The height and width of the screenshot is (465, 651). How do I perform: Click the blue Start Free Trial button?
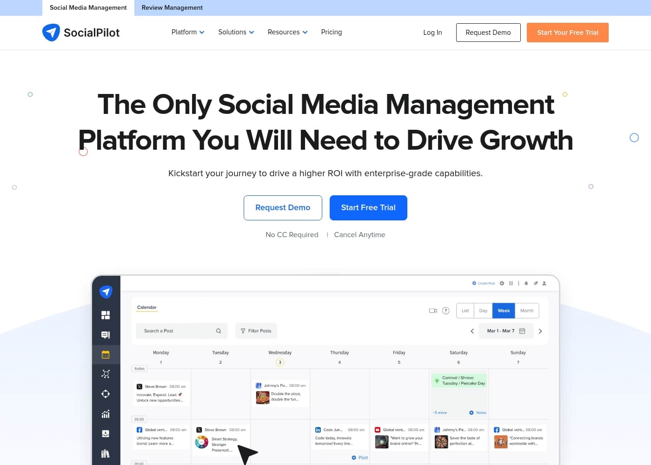[x=368, y=208]
